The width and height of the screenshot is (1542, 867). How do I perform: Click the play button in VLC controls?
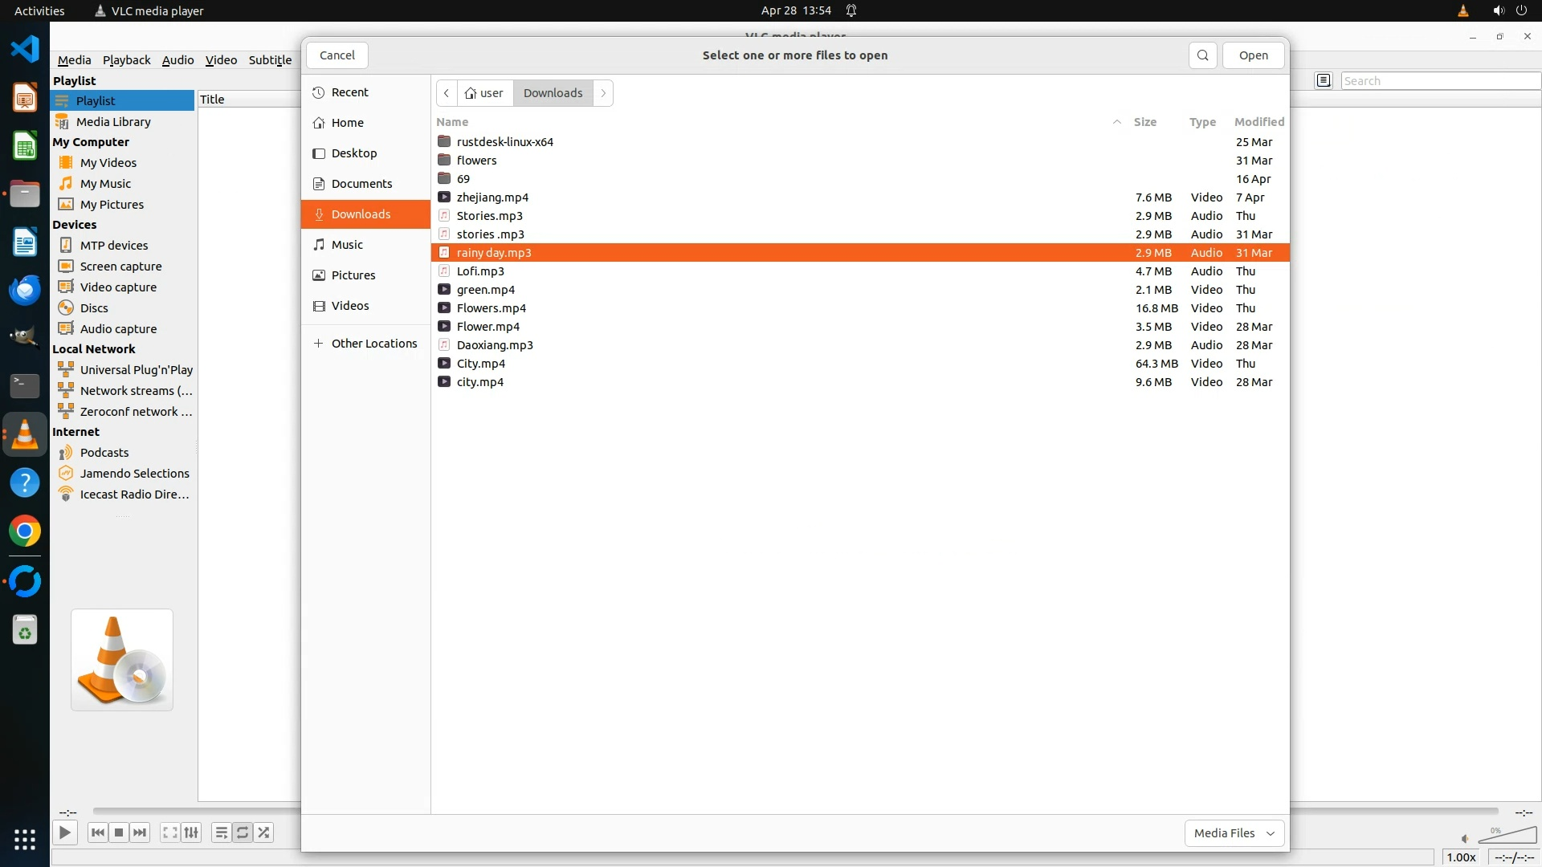click(64, 832)
